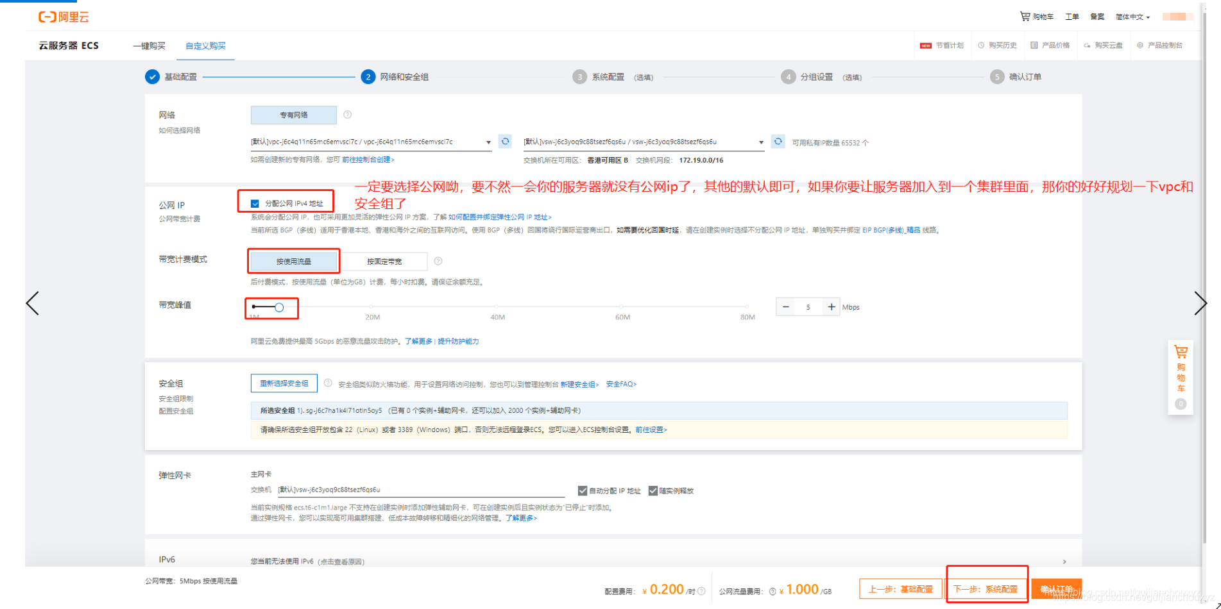Refresh the VPC list
The image size is (1221, 609).
[505, 141]
